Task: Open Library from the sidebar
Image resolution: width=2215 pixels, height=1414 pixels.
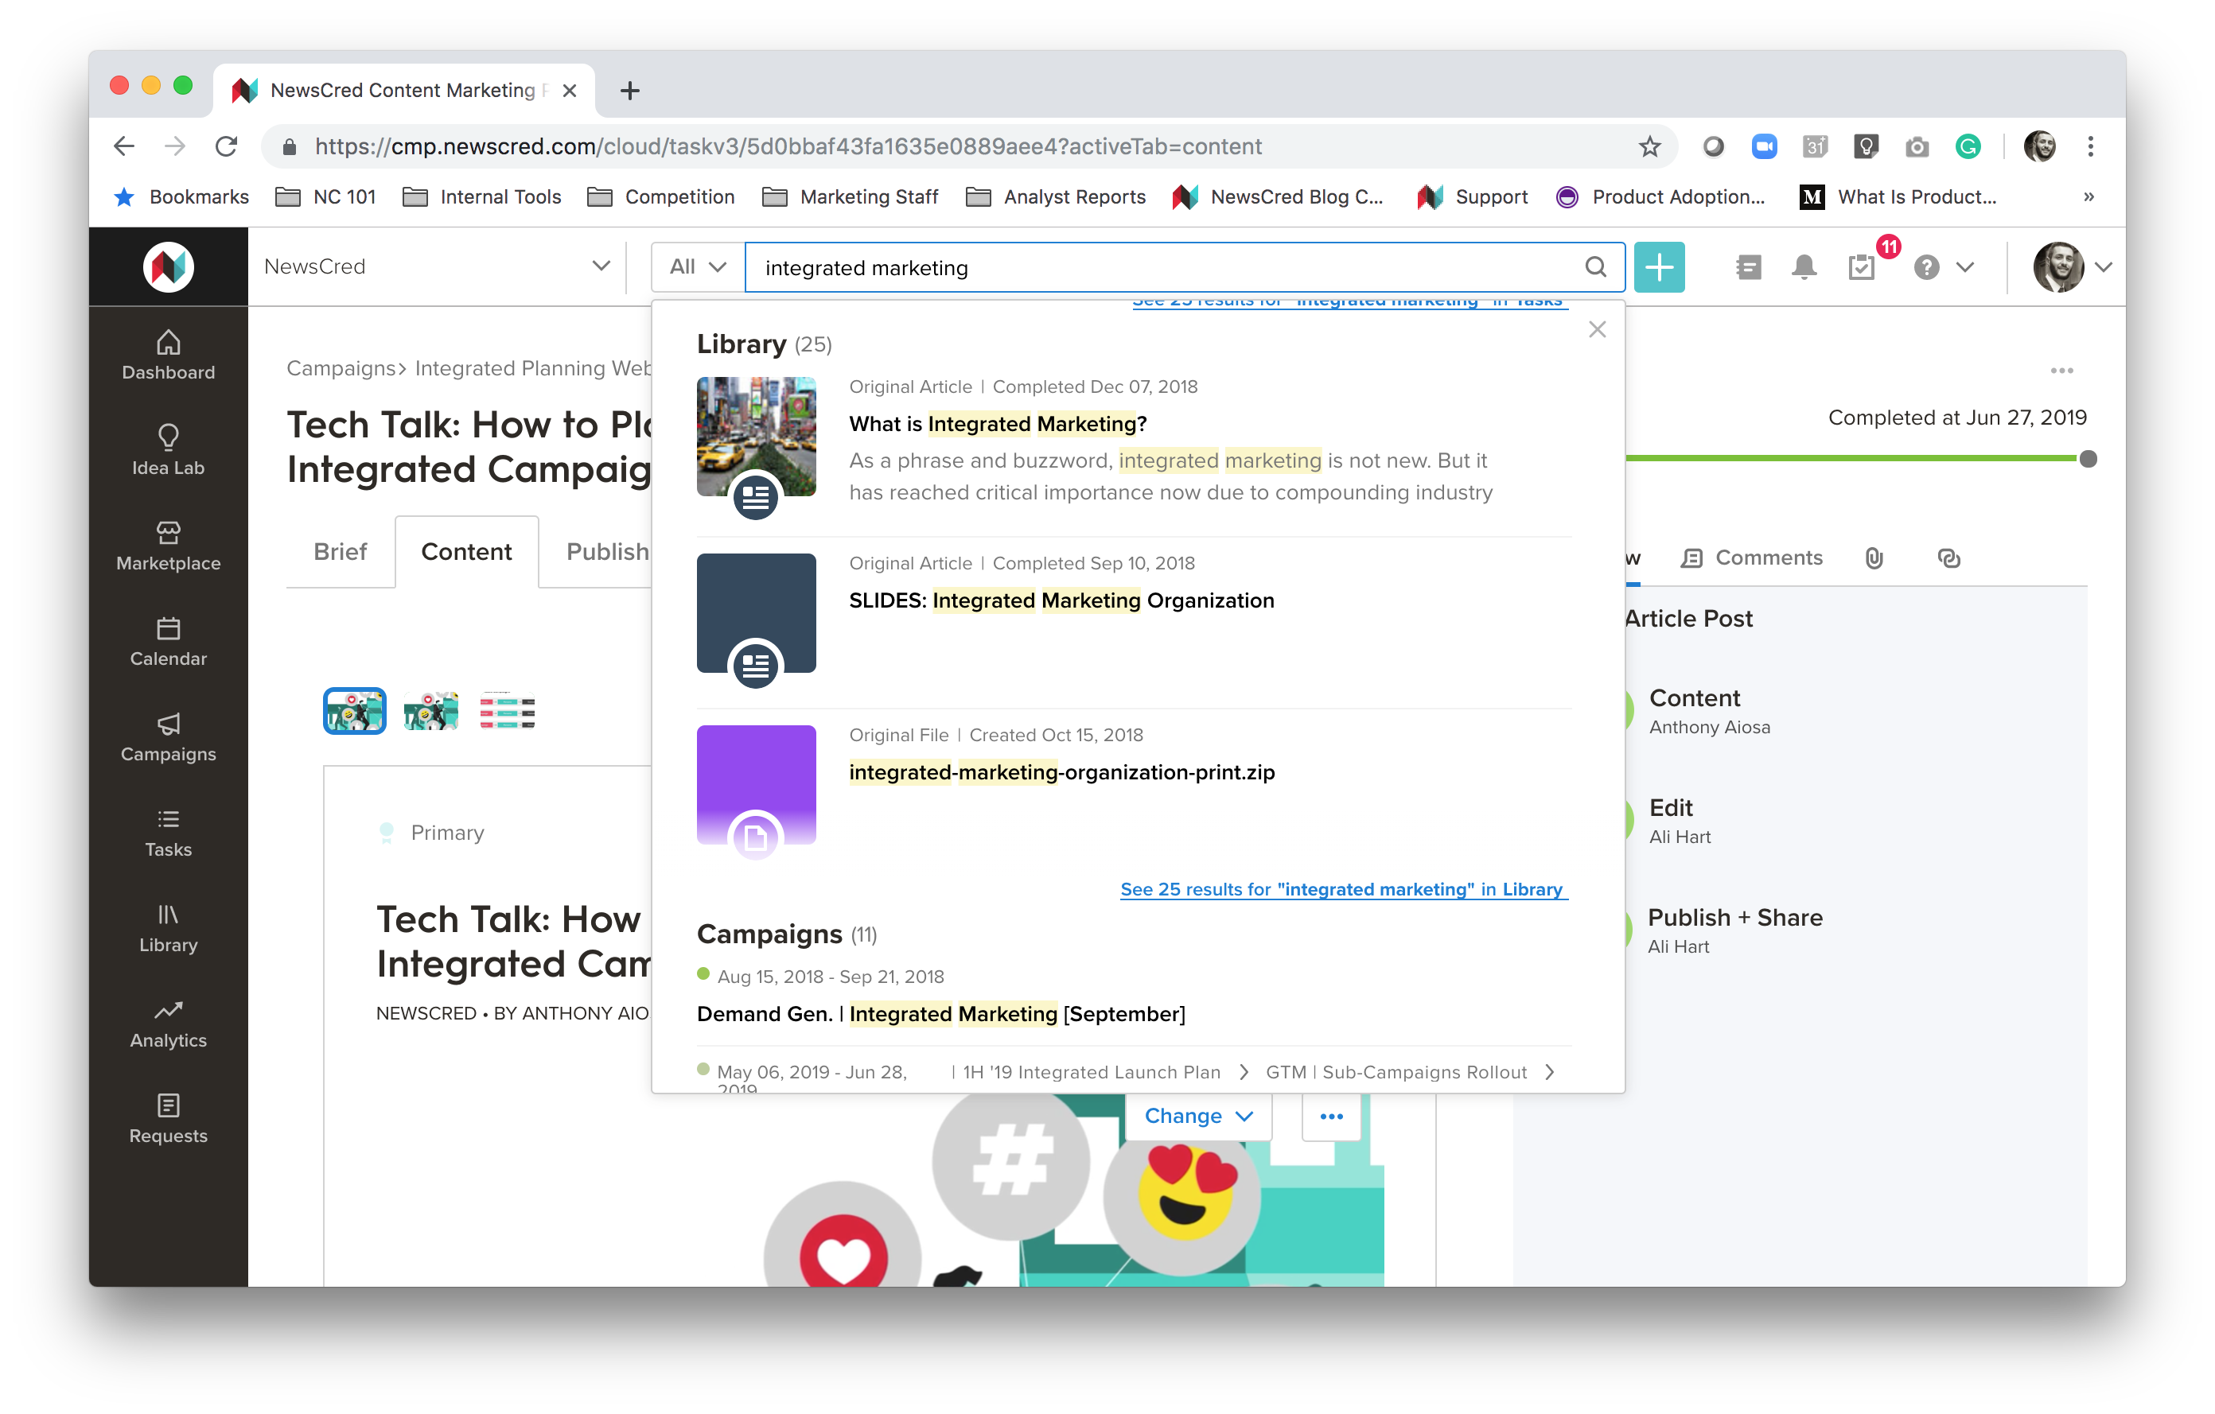Action: point(169,929)
